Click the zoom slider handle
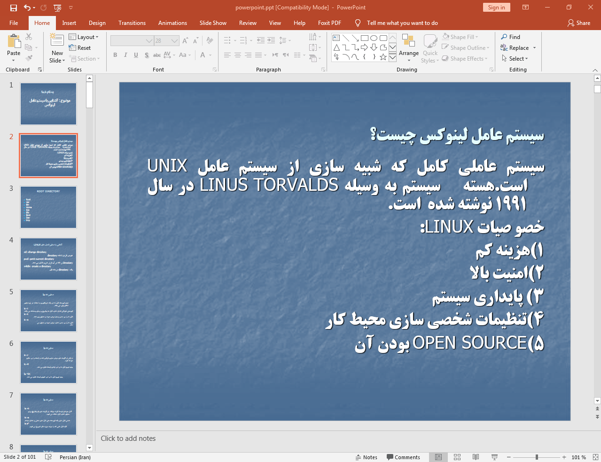 [537, 457]
